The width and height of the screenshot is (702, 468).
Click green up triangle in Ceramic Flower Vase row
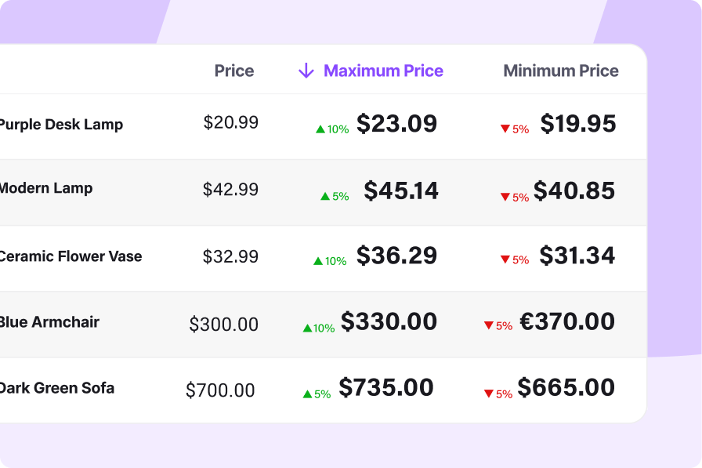click(318, 261)
